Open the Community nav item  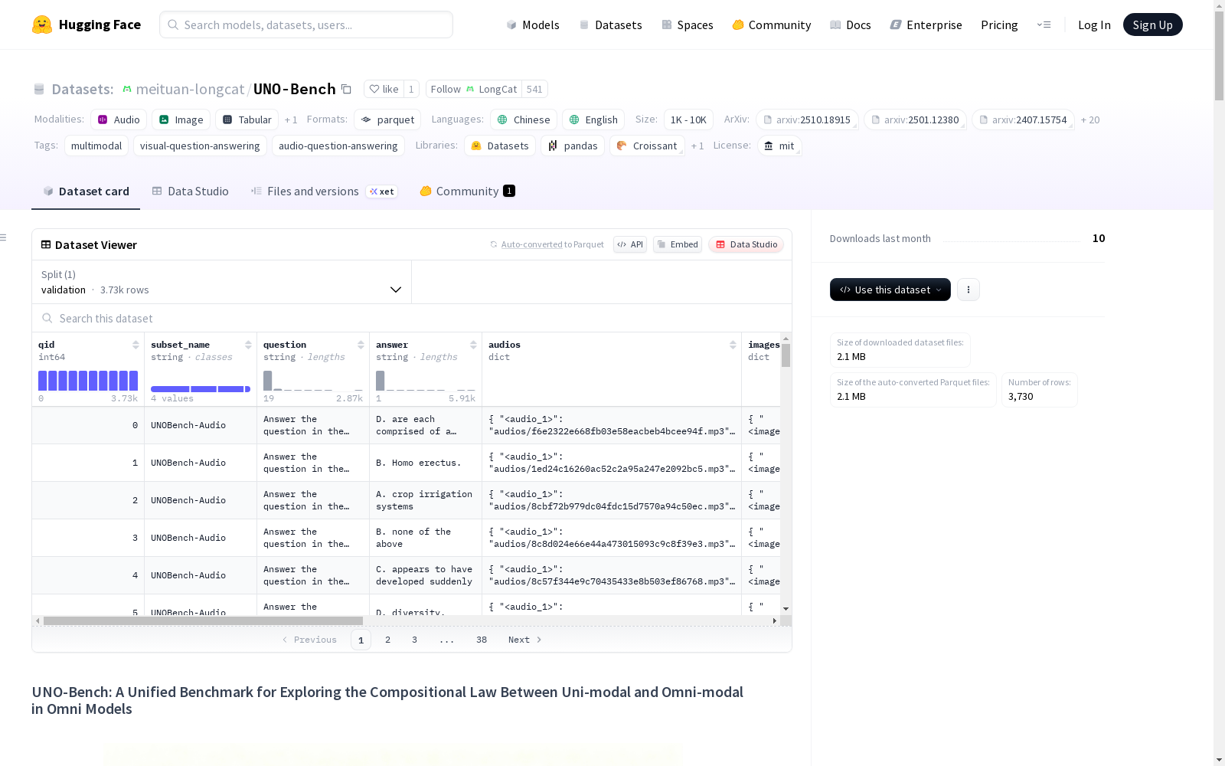[x=772, y=25]
